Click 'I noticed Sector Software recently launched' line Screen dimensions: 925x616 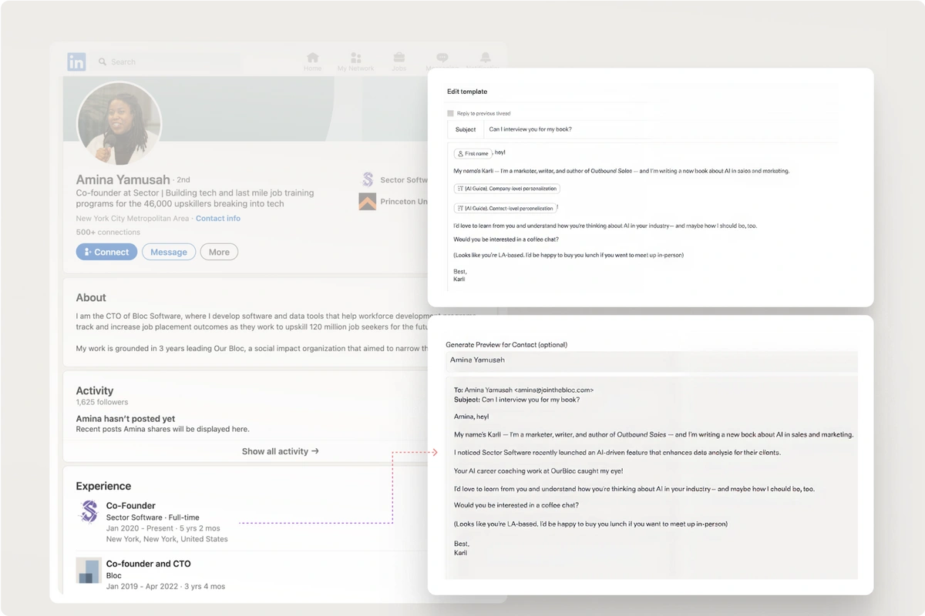pyautogui.click(x=617, y=452)
